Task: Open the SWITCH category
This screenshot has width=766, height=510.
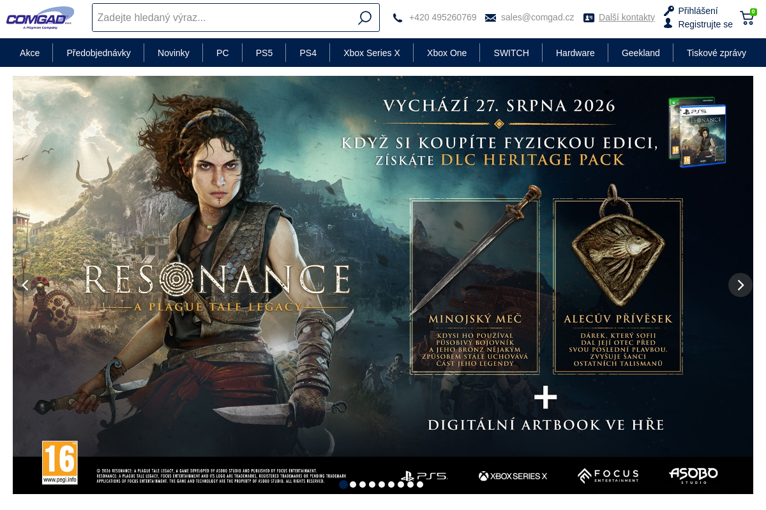Action: [x=511, y=53]
